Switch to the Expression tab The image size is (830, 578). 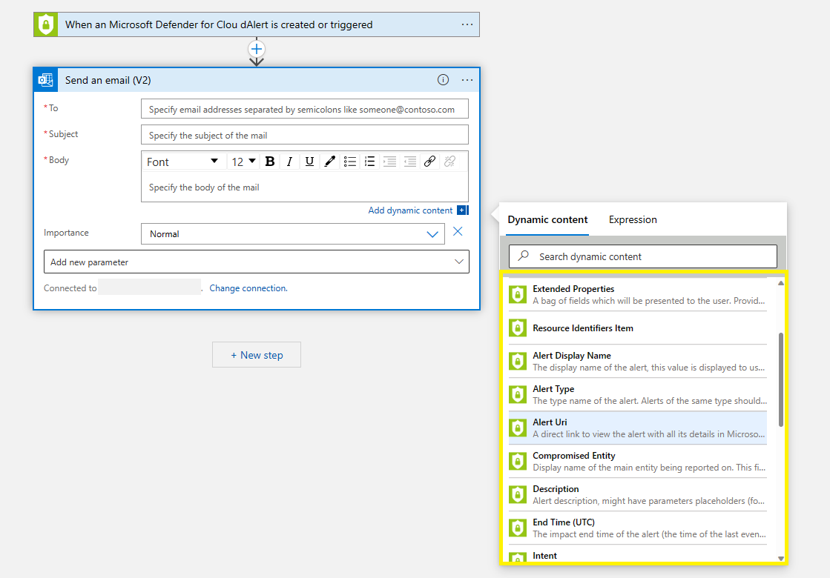632,219
